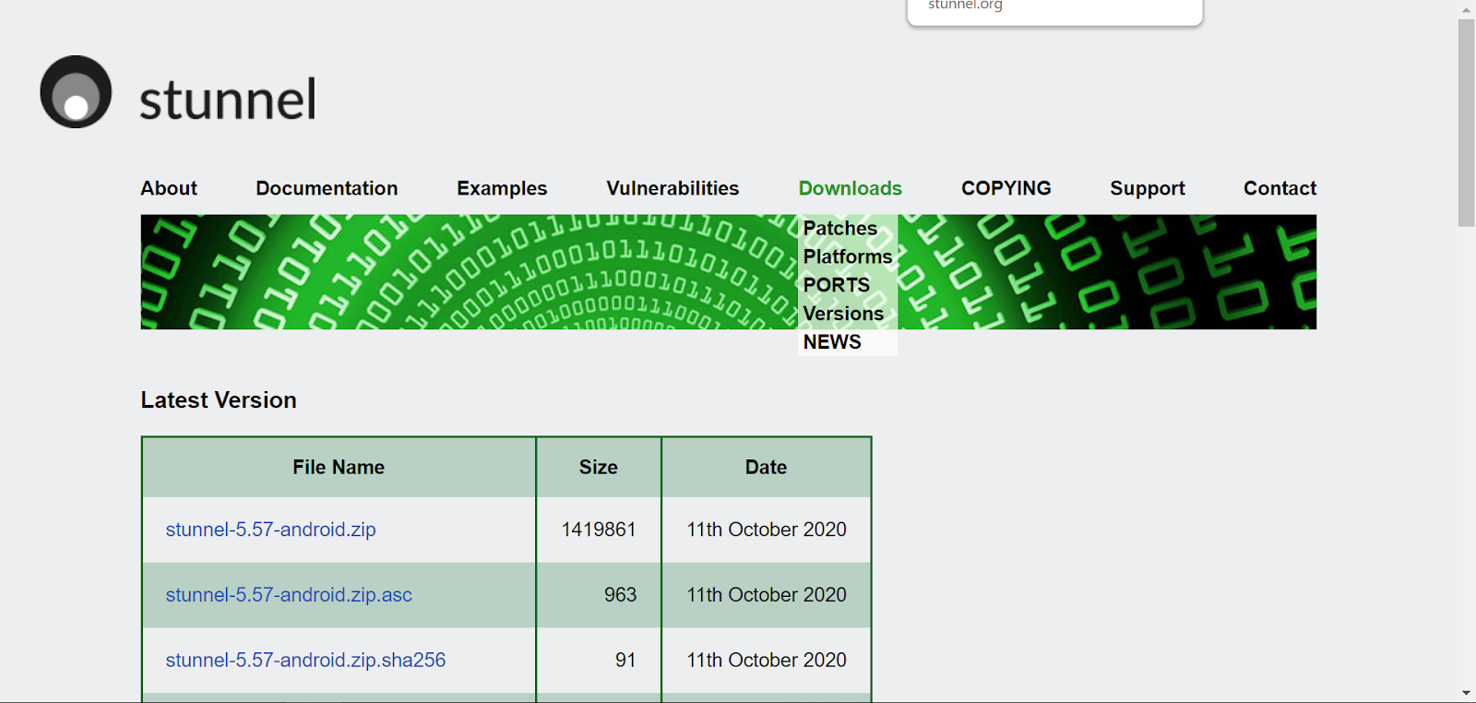This screenshot has width=1476, height=703.
Task: Open the Documentation page
Action: [327, 188]
